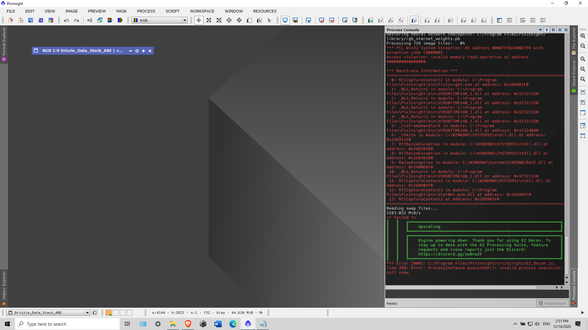Maximize the Drizzle_Data_Stack_ABE image window
This screenshot has height=330, width=588.
click(143, 51)
